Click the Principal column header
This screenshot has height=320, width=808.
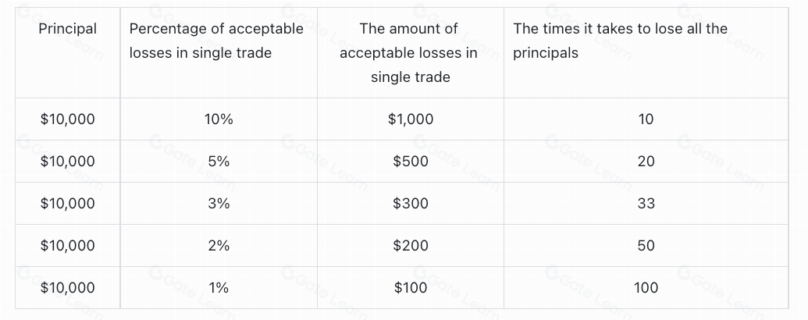[68, 29]
